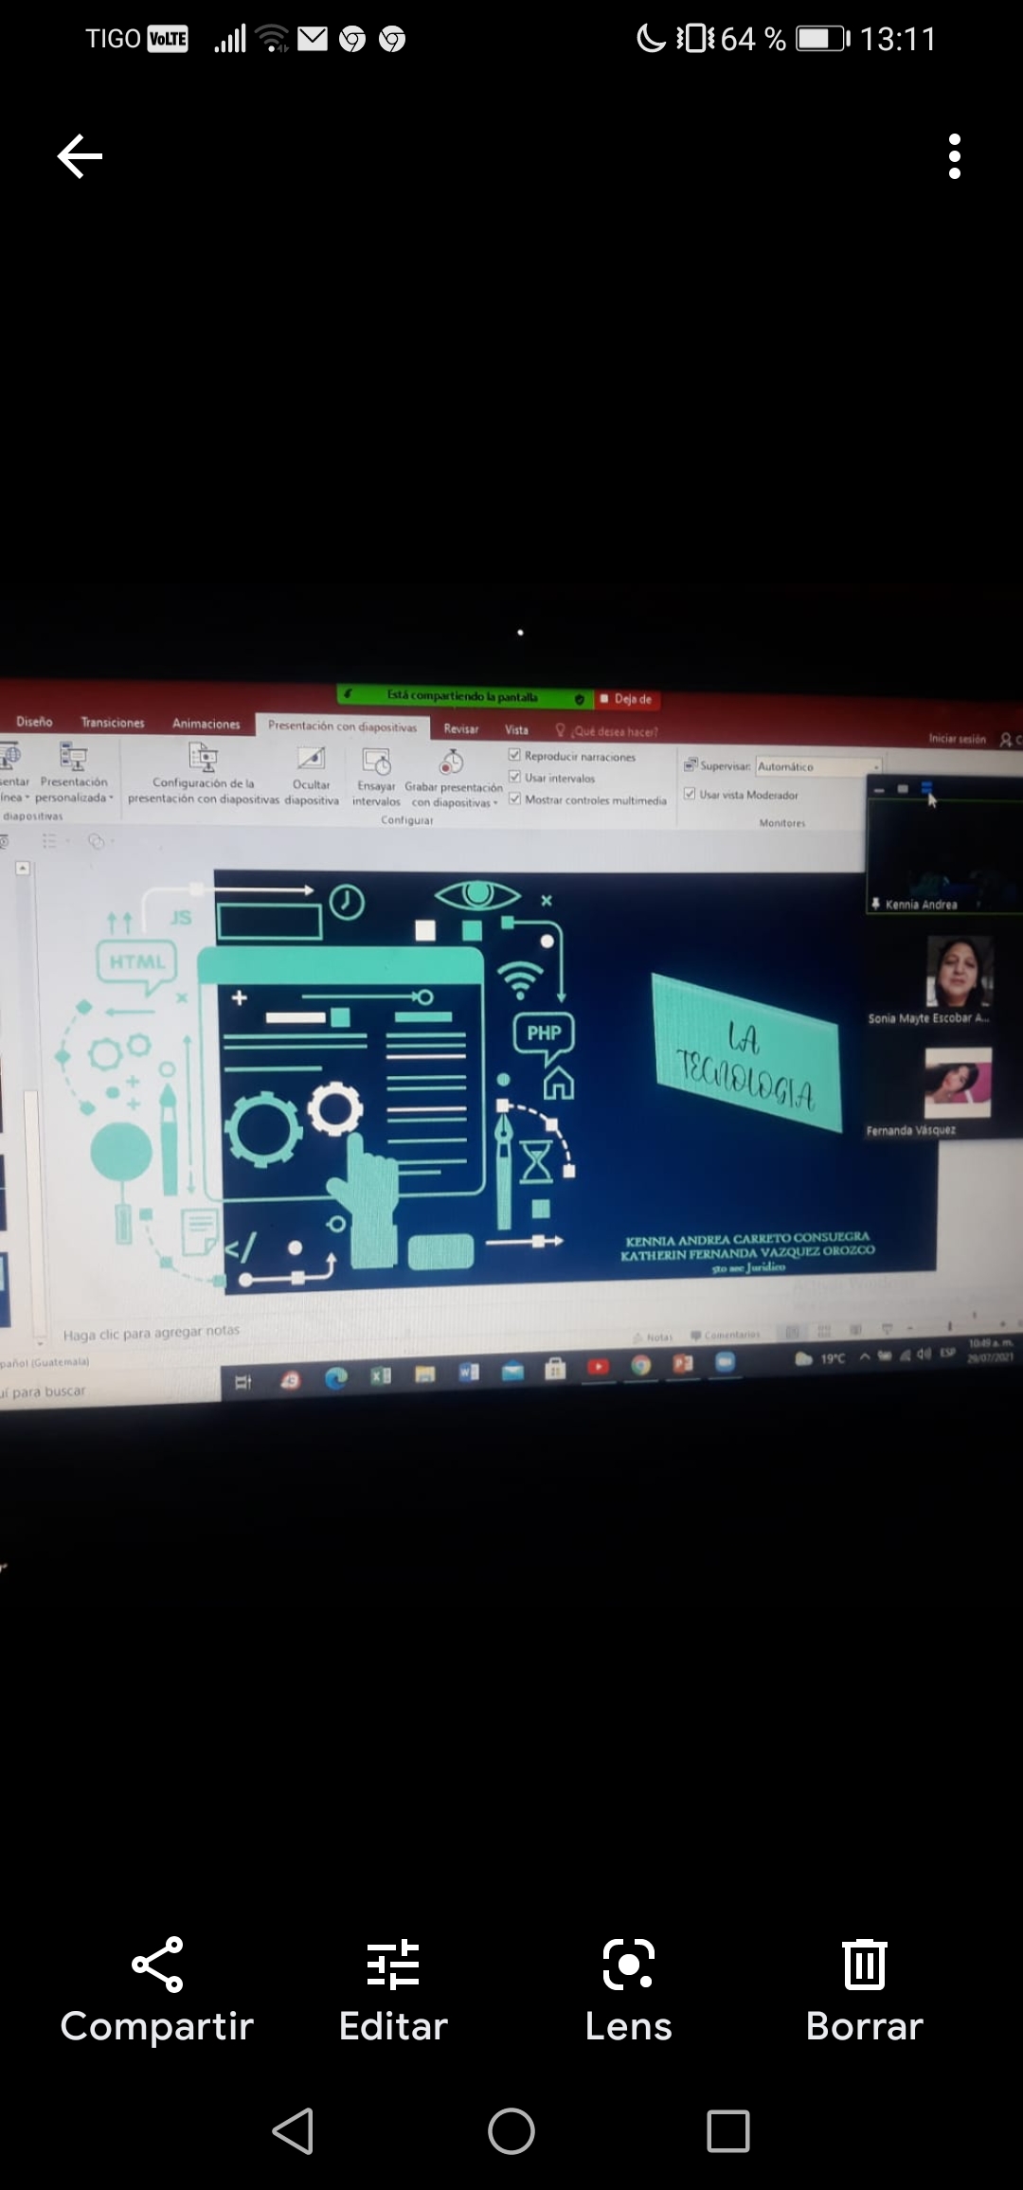Click the Ensayar intervalos icon
Screen dimensions: 1023x2190
pyautogui.click(x=376, y=763)
